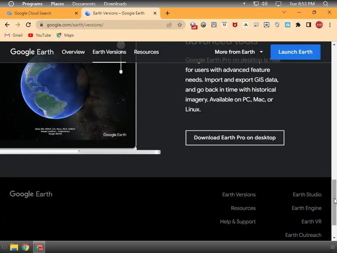Click the plain Chrome icon in taskbar
The image size is (337, 253).
pyautogui.click(x=25, y=247)
